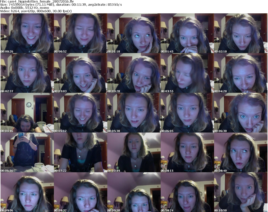The image size is (268, 212).
Task: Pick the frame stamped 00:07:22
Action: (x=81, y=152)
